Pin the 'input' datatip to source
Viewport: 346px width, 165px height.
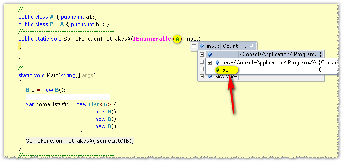pos(252,46)
